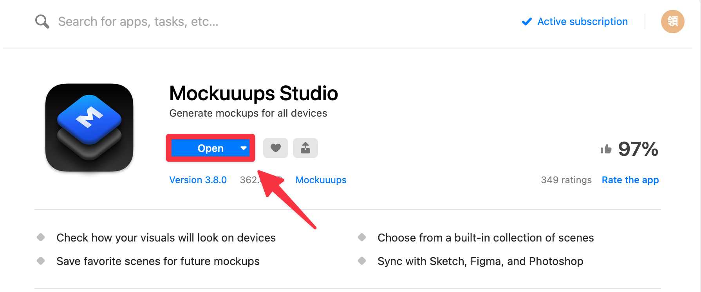Click the magnifying glass search icon
This screenshot has width=701, height=292.
[x=42, y=22]
